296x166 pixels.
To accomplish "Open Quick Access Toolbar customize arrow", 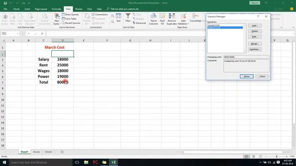I will tap(29, 3).
